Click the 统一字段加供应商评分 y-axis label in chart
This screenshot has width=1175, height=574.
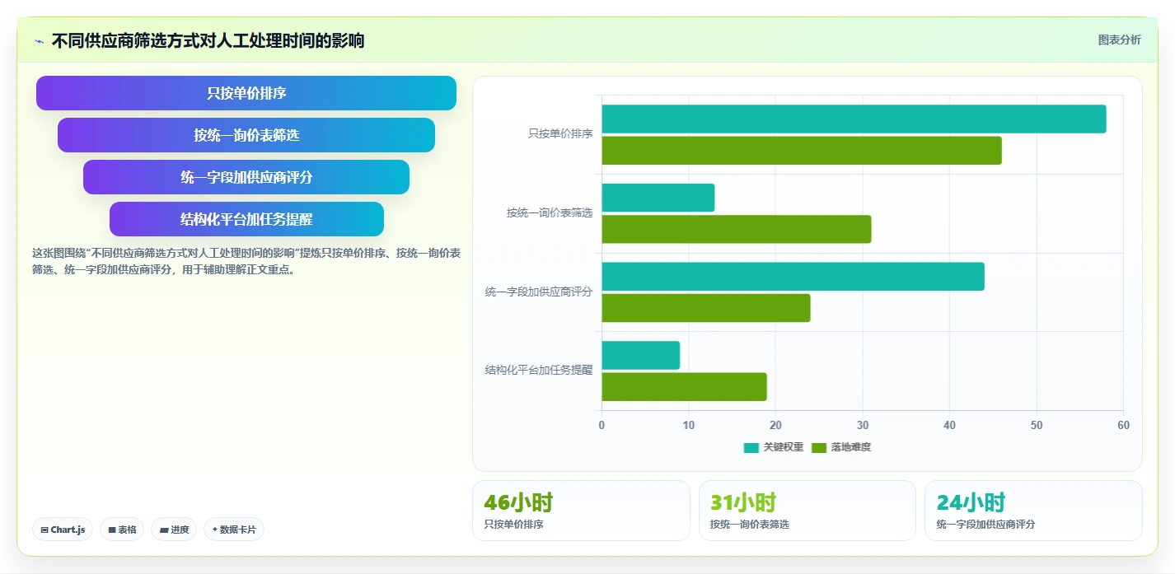pyautogui.click(x=539, y=292)
